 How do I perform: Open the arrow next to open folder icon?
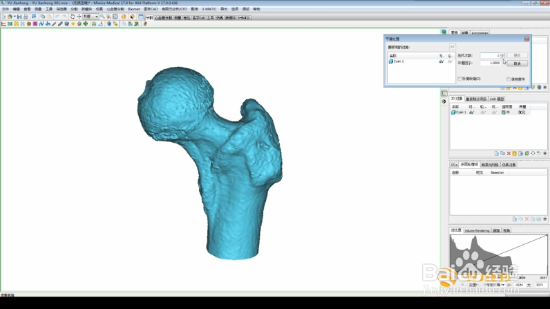[15, 17]
